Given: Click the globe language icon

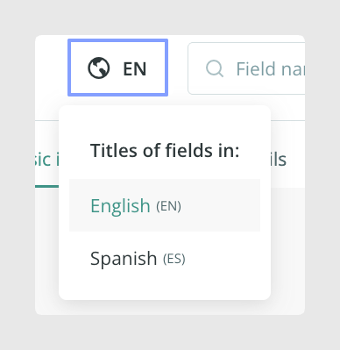Looking at the screenshot, I should point(99,68).
